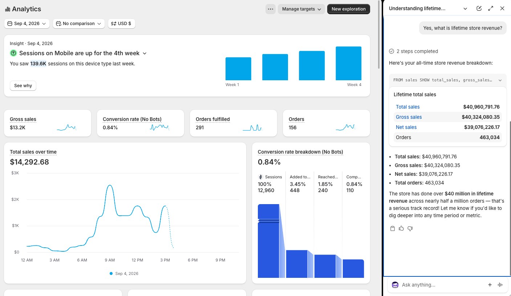This screenshot has height=296, width=511.
Task: Give thumbs up to the response
Action: click(x=401, y=228)
